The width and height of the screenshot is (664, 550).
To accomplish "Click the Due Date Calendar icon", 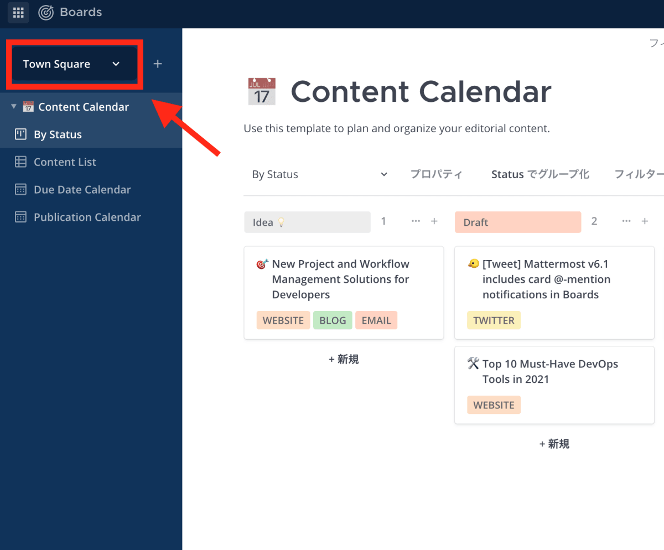I will tap(20, 189).
